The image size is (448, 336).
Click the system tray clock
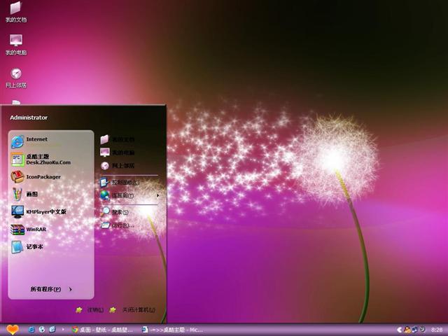point(436,329)
